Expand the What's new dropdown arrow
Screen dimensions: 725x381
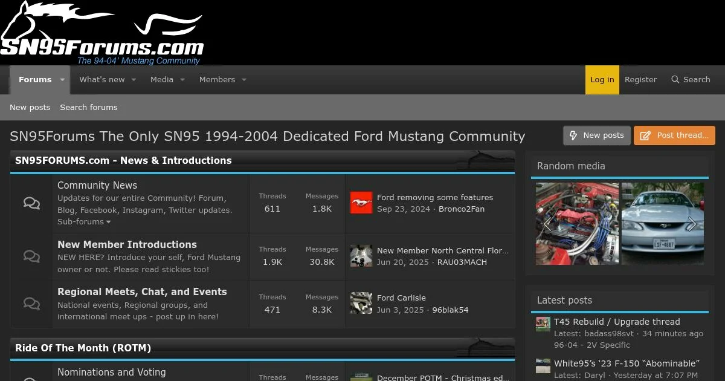point(134,80)
